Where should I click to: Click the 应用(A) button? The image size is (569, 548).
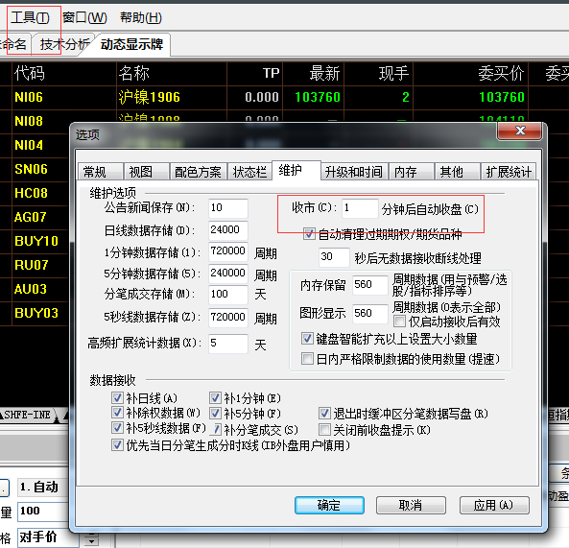[494, 505]
